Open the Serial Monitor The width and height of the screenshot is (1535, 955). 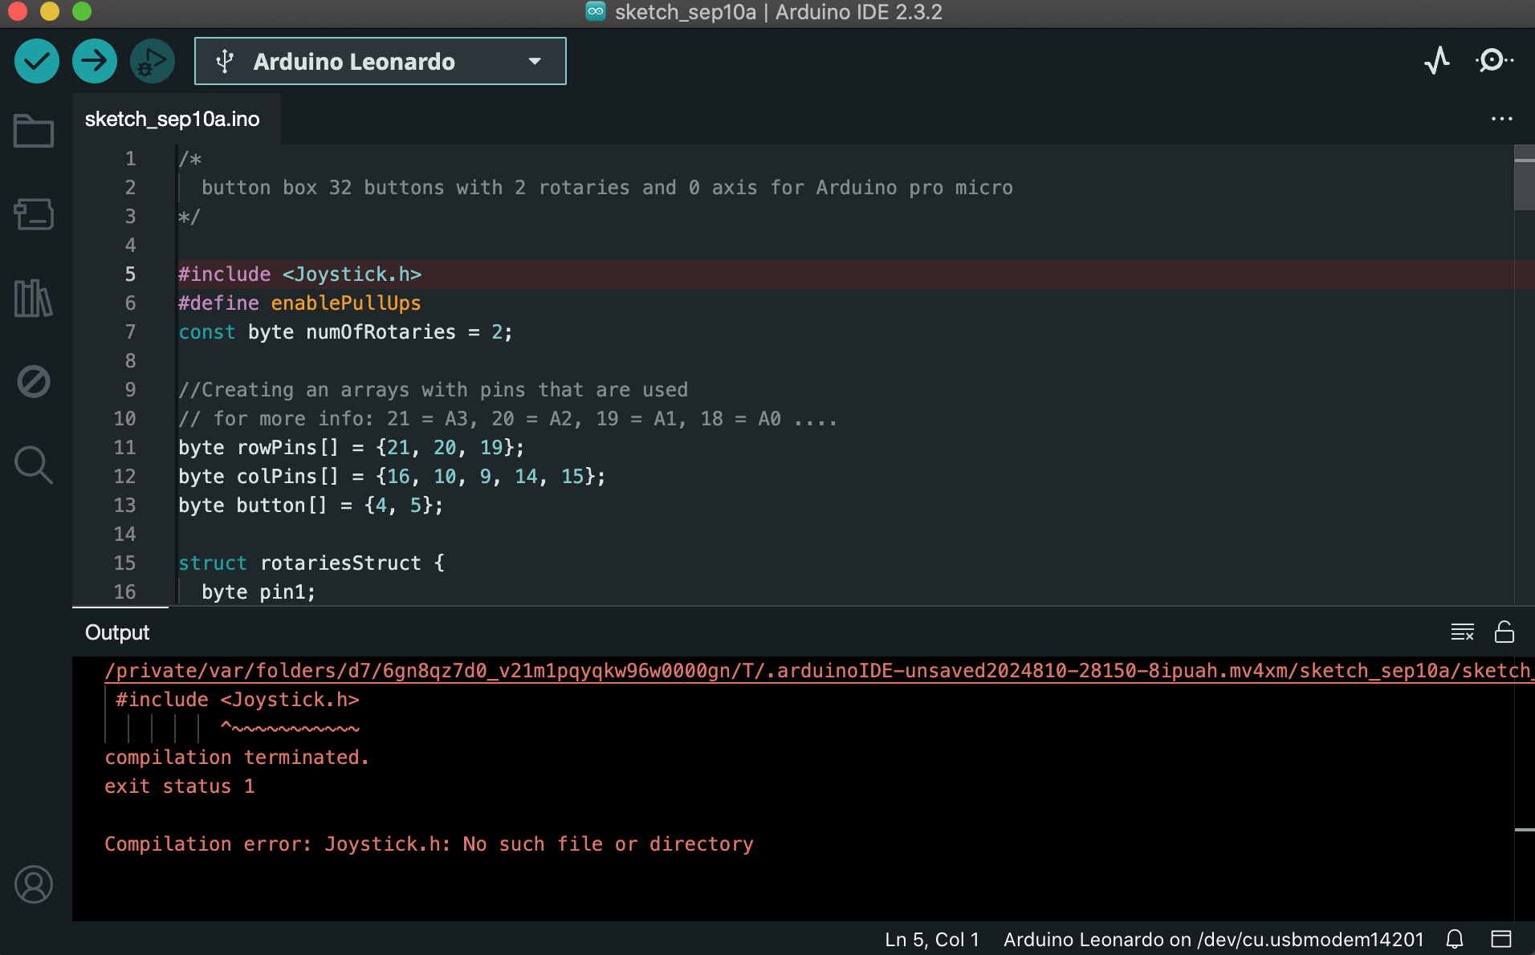[1495, 61]
